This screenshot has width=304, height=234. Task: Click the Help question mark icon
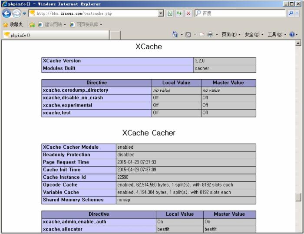point(292,34)
